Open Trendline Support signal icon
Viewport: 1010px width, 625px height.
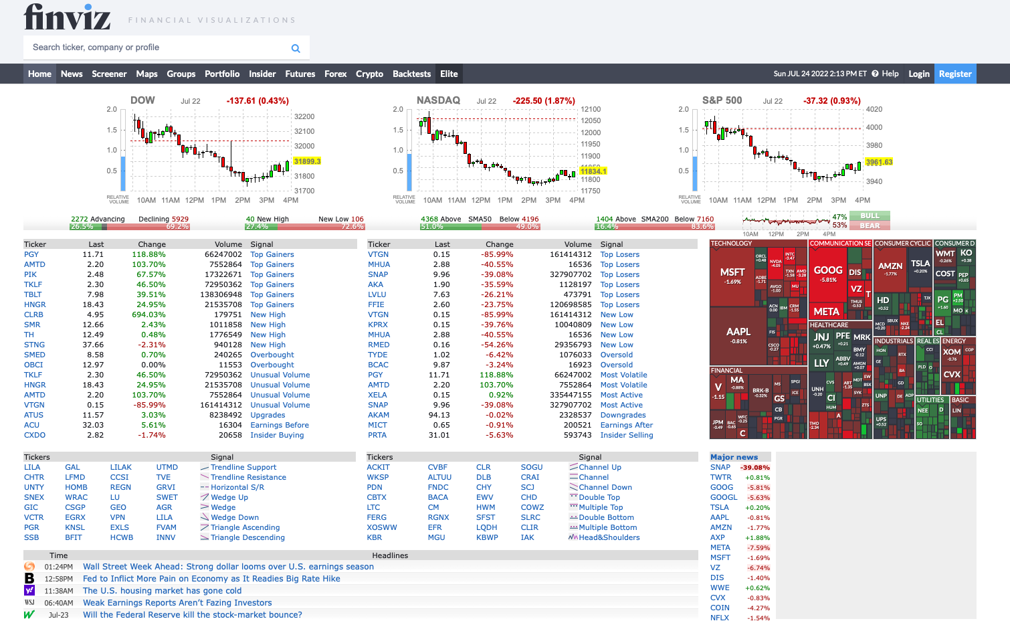205,467
